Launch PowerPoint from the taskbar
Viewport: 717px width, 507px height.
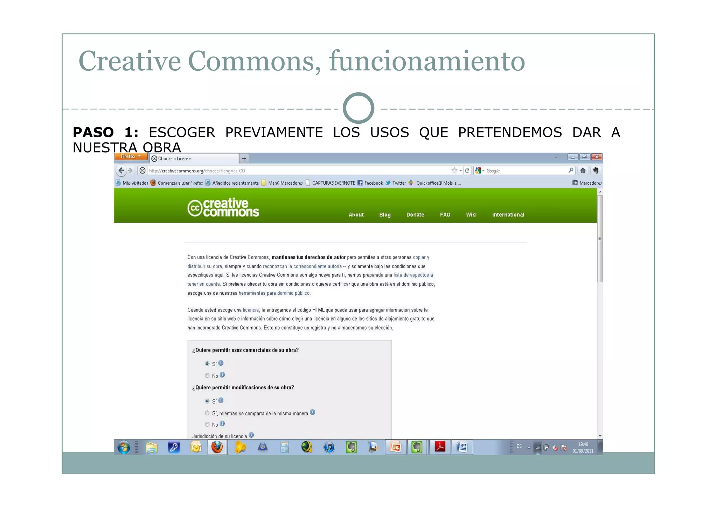pos(396,447)
